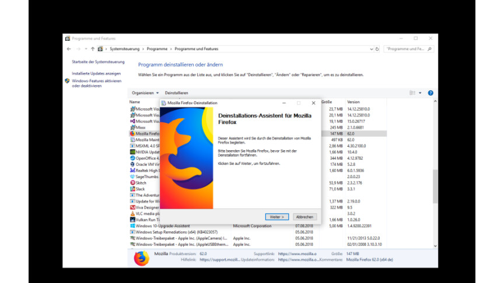Open Hilfelink https://support.mozill... in details pane
This screenshot has height=283, width=504.
[220, 260]
